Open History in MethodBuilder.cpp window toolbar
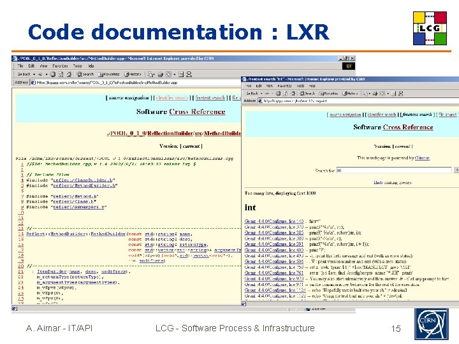Screen dimensions: 459x344 (x=133, y=75)
